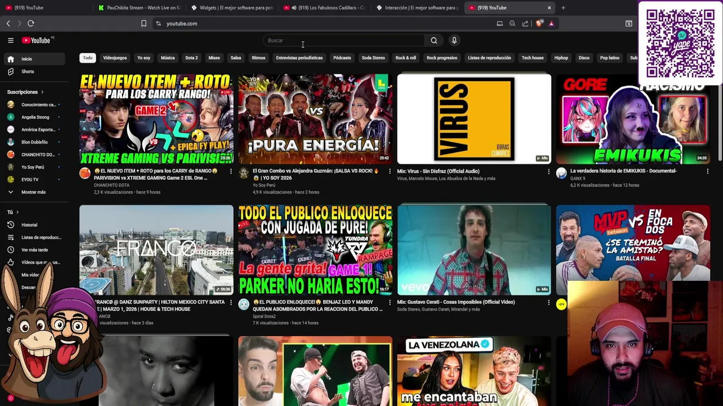Select the Soda Stereo filter chip
This screenshot has height=406, width=723.
(373, 58)
